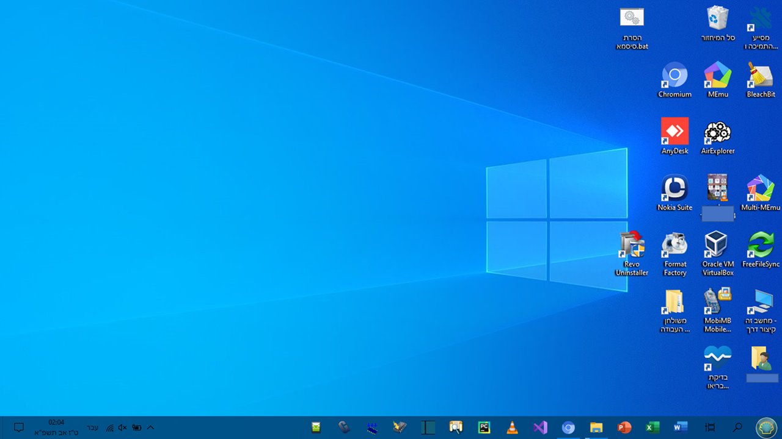Select the Recycle Bin icon on desktop
Viewport: 782px width, 439px height.
pyautogui.click(x=717, y=23)
